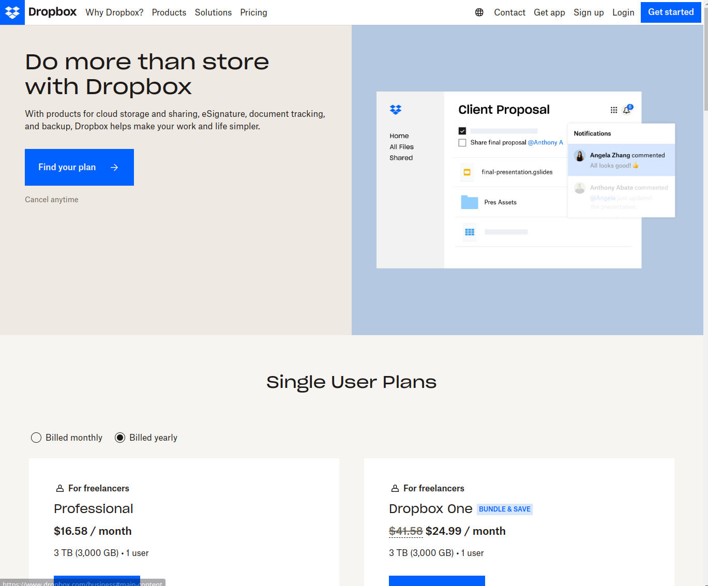
Task: Check the Share final proposal checkbox
Action: pyautogui.click(x=462, y=143)
